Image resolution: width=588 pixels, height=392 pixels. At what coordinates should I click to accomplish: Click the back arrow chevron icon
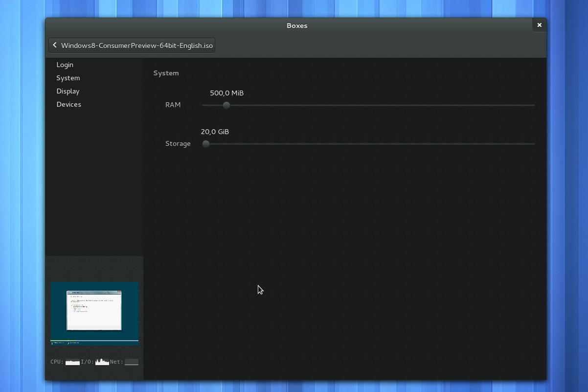coord(55,45)
